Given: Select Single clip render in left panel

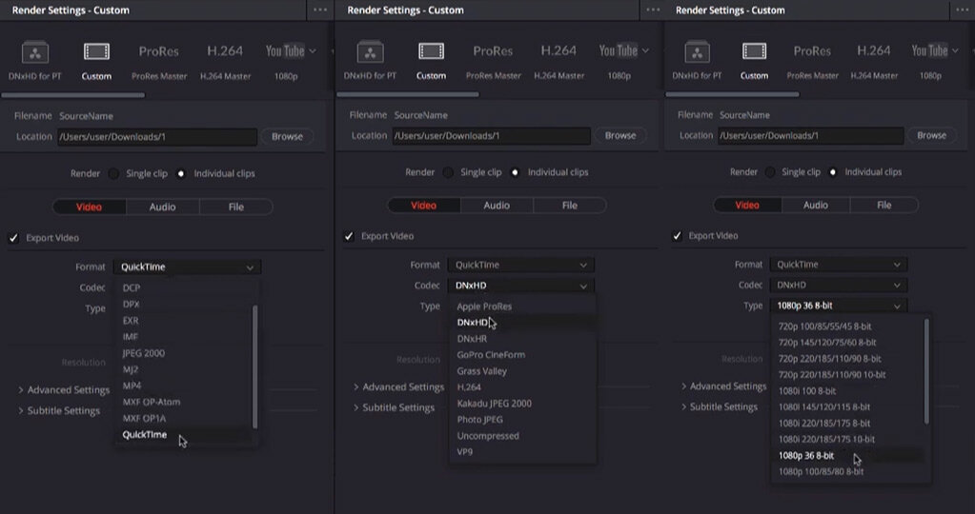Looking at the screenshot, I should [113, 174].
